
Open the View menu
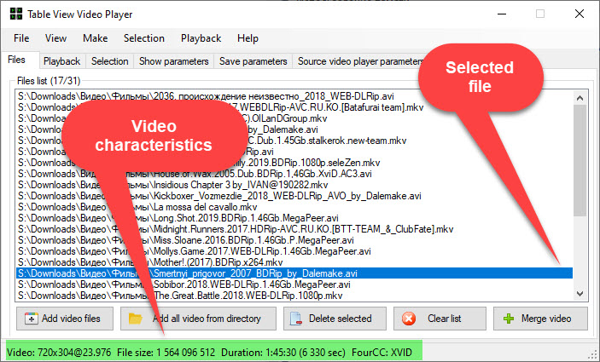pyautogui.click(x=55, y=38)
